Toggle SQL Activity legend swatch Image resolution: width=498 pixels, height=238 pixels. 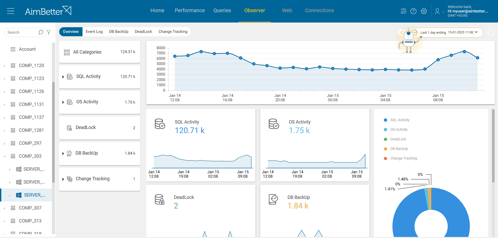click(x=385, y=120)
